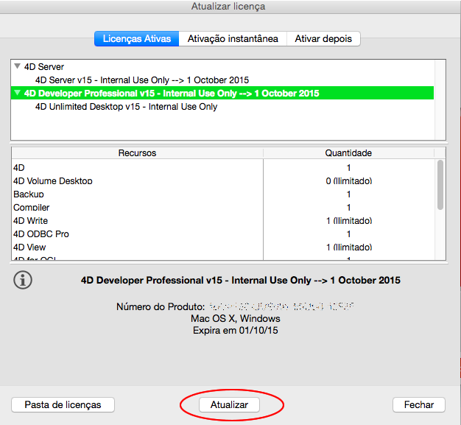
Task: Close the dialog with Fechar
Action: pyautogui.click(x=419, y=404)
